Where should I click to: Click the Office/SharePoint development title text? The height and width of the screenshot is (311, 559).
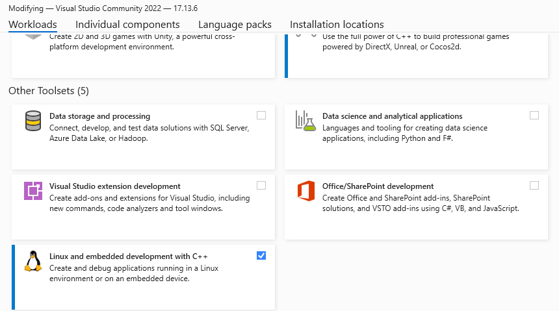coord(378,186)
